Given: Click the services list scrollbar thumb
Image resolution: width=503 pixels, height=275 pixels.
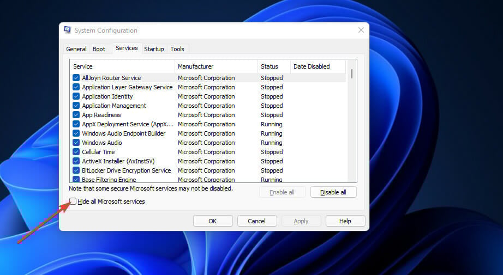Looking at the screenshot, I should click(x=352, y=74).
